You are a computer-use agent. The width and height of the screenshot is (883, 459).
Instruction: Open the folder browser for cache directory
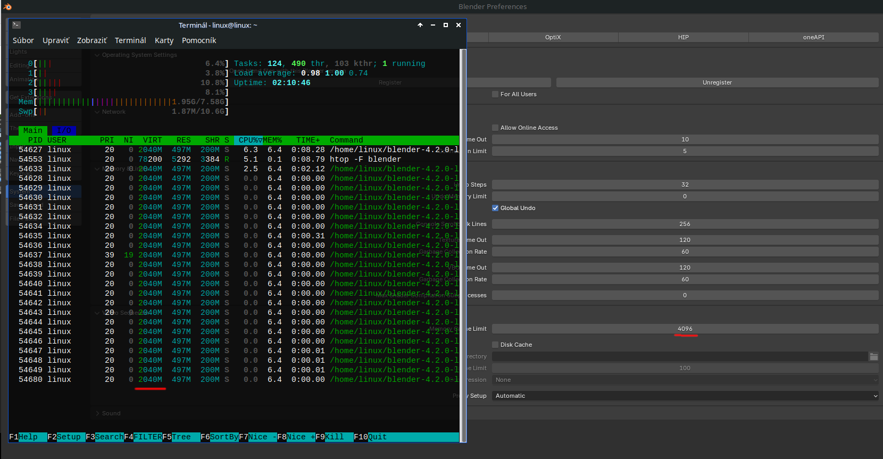click(x=873, y=356)
